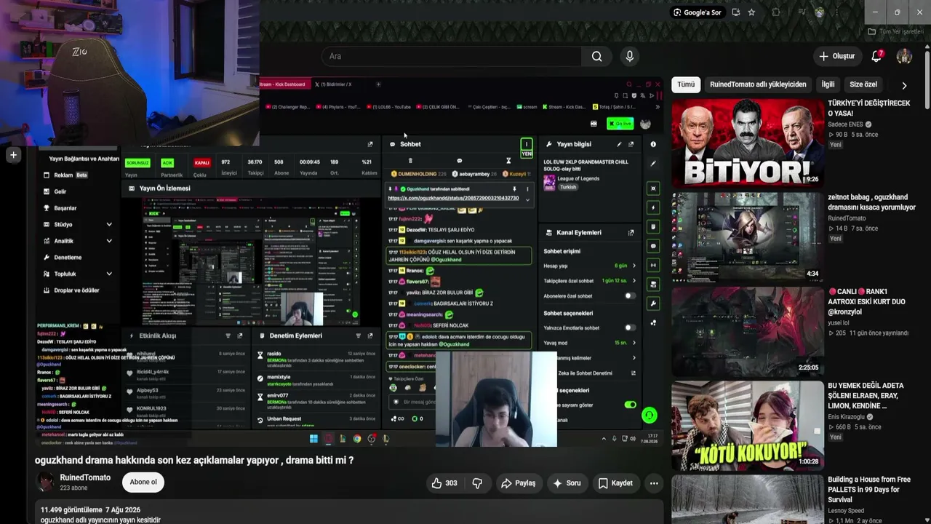Click title TÜRKİYE'Yİ DEĞİŞTİRECEK O YASA!
931x524 pixels.
869,108
